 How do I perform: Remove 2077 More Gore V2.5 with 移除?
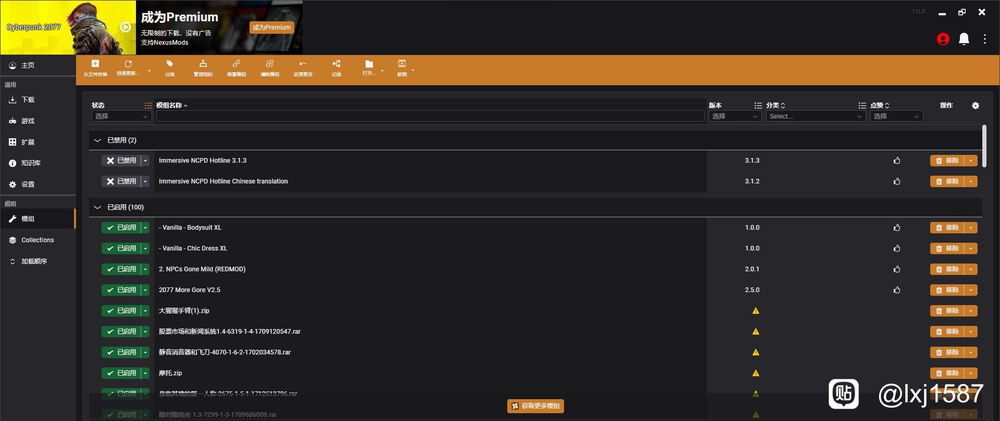[947, 290]
